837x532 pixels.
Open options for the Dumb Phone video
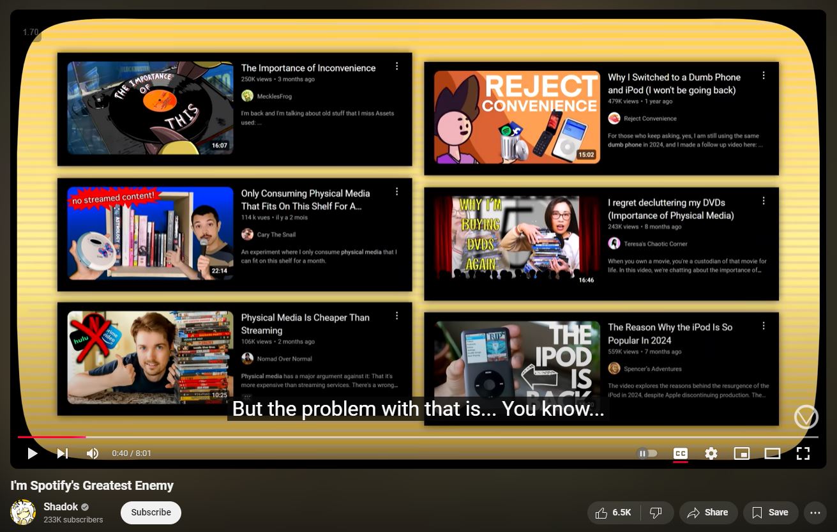764,75
